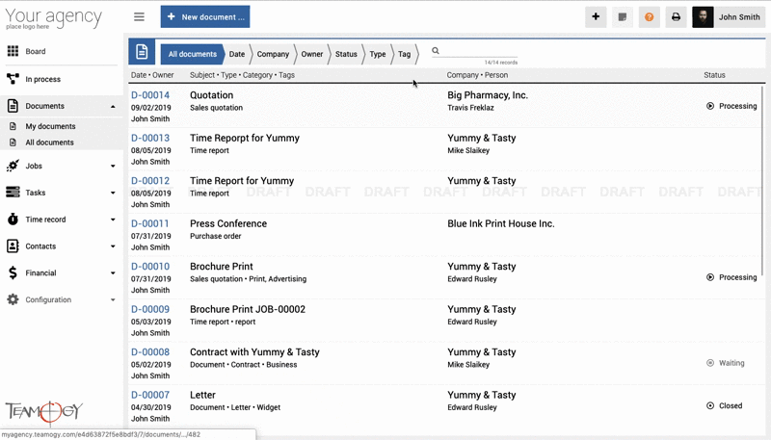Expand the Jobs section arrow
Viewport: 771px width, 440px height.
(113, 166)
